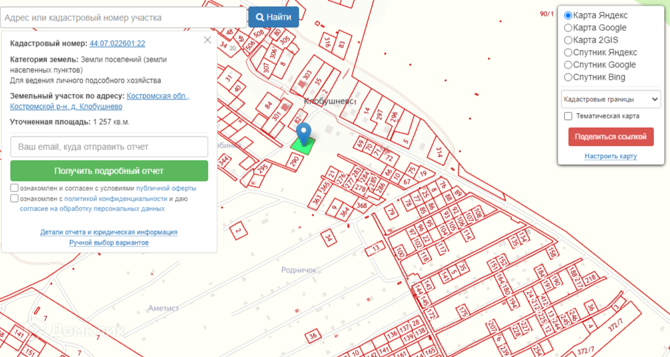This screenshot has height=357, width=670.
Task: Select Спутник Bing radio option
Action: (x=568, y=77)
